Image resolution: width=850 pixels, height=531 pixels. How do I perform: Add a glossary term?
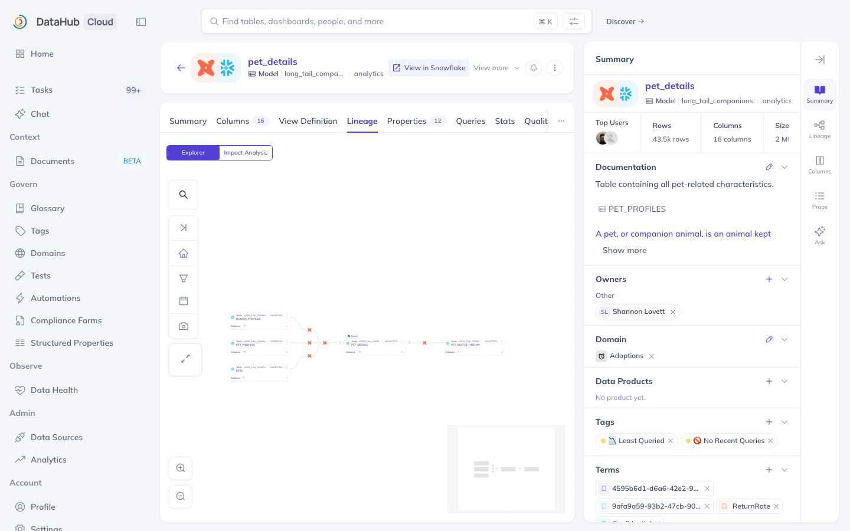point(769,470)
